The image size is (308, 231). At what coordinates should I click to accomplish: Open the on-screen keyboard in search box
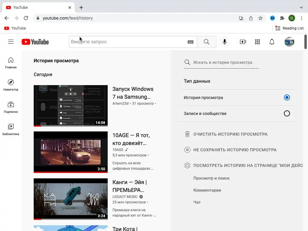coord(190,42)
